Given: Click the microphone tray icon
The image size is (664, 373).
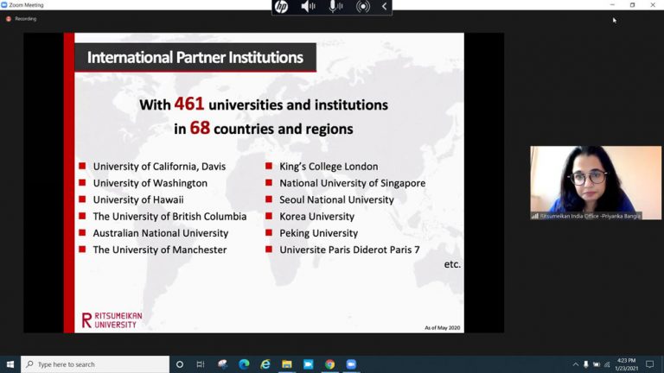Looking at the screenshot, I should 585,364.
